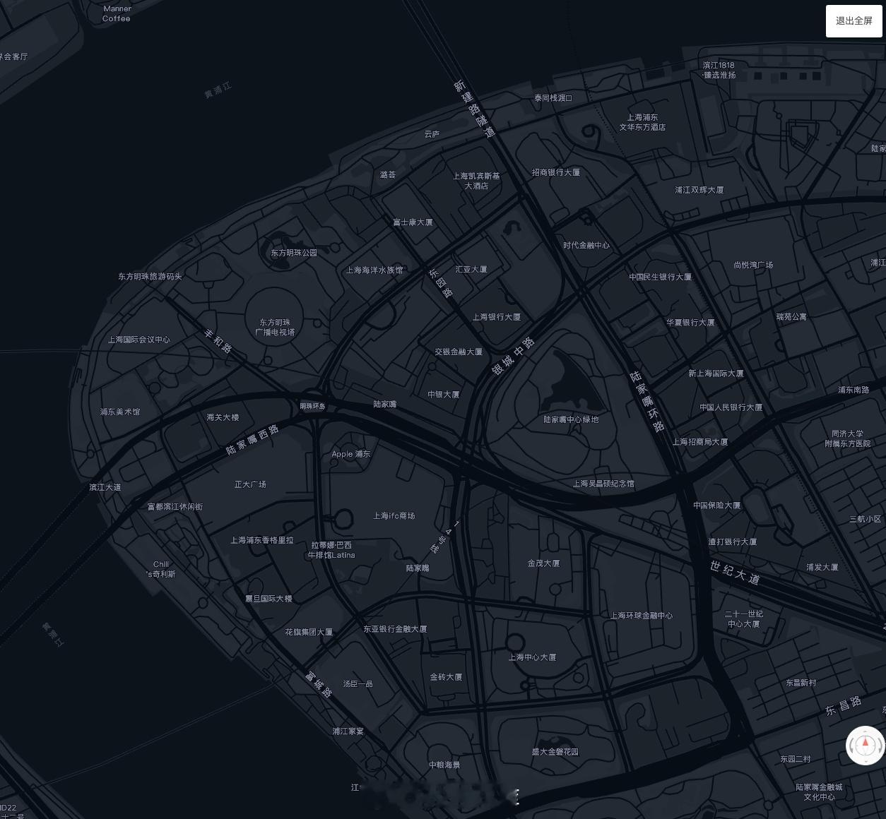
Task: Click the 泰同栈渡口 ferry label
Action: point(553,98)
